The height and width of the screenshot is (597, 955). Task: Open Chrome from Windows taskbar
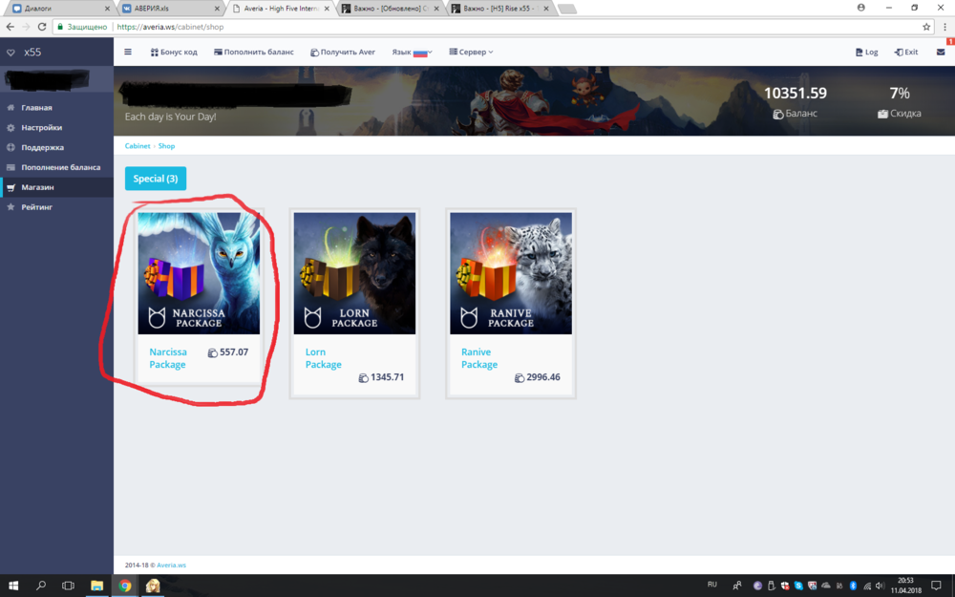coord(124,586)
